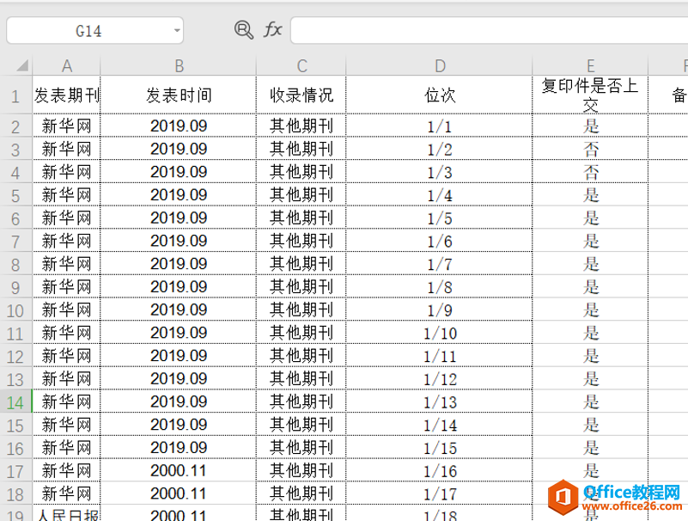
Task: Open the Name Box dropdown arrow
Action: (177, 31)
